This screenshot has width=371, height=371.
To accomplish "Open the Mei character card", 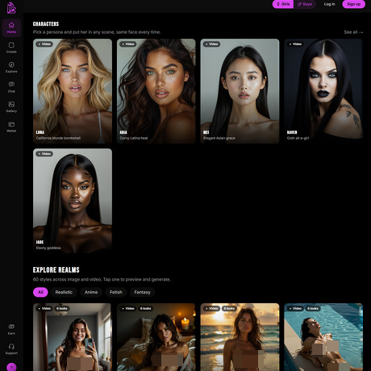I will point(240,91).
